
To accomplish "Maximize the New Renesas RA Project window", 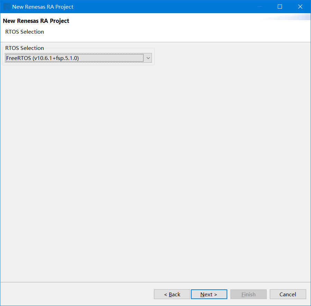I will 280,7.
